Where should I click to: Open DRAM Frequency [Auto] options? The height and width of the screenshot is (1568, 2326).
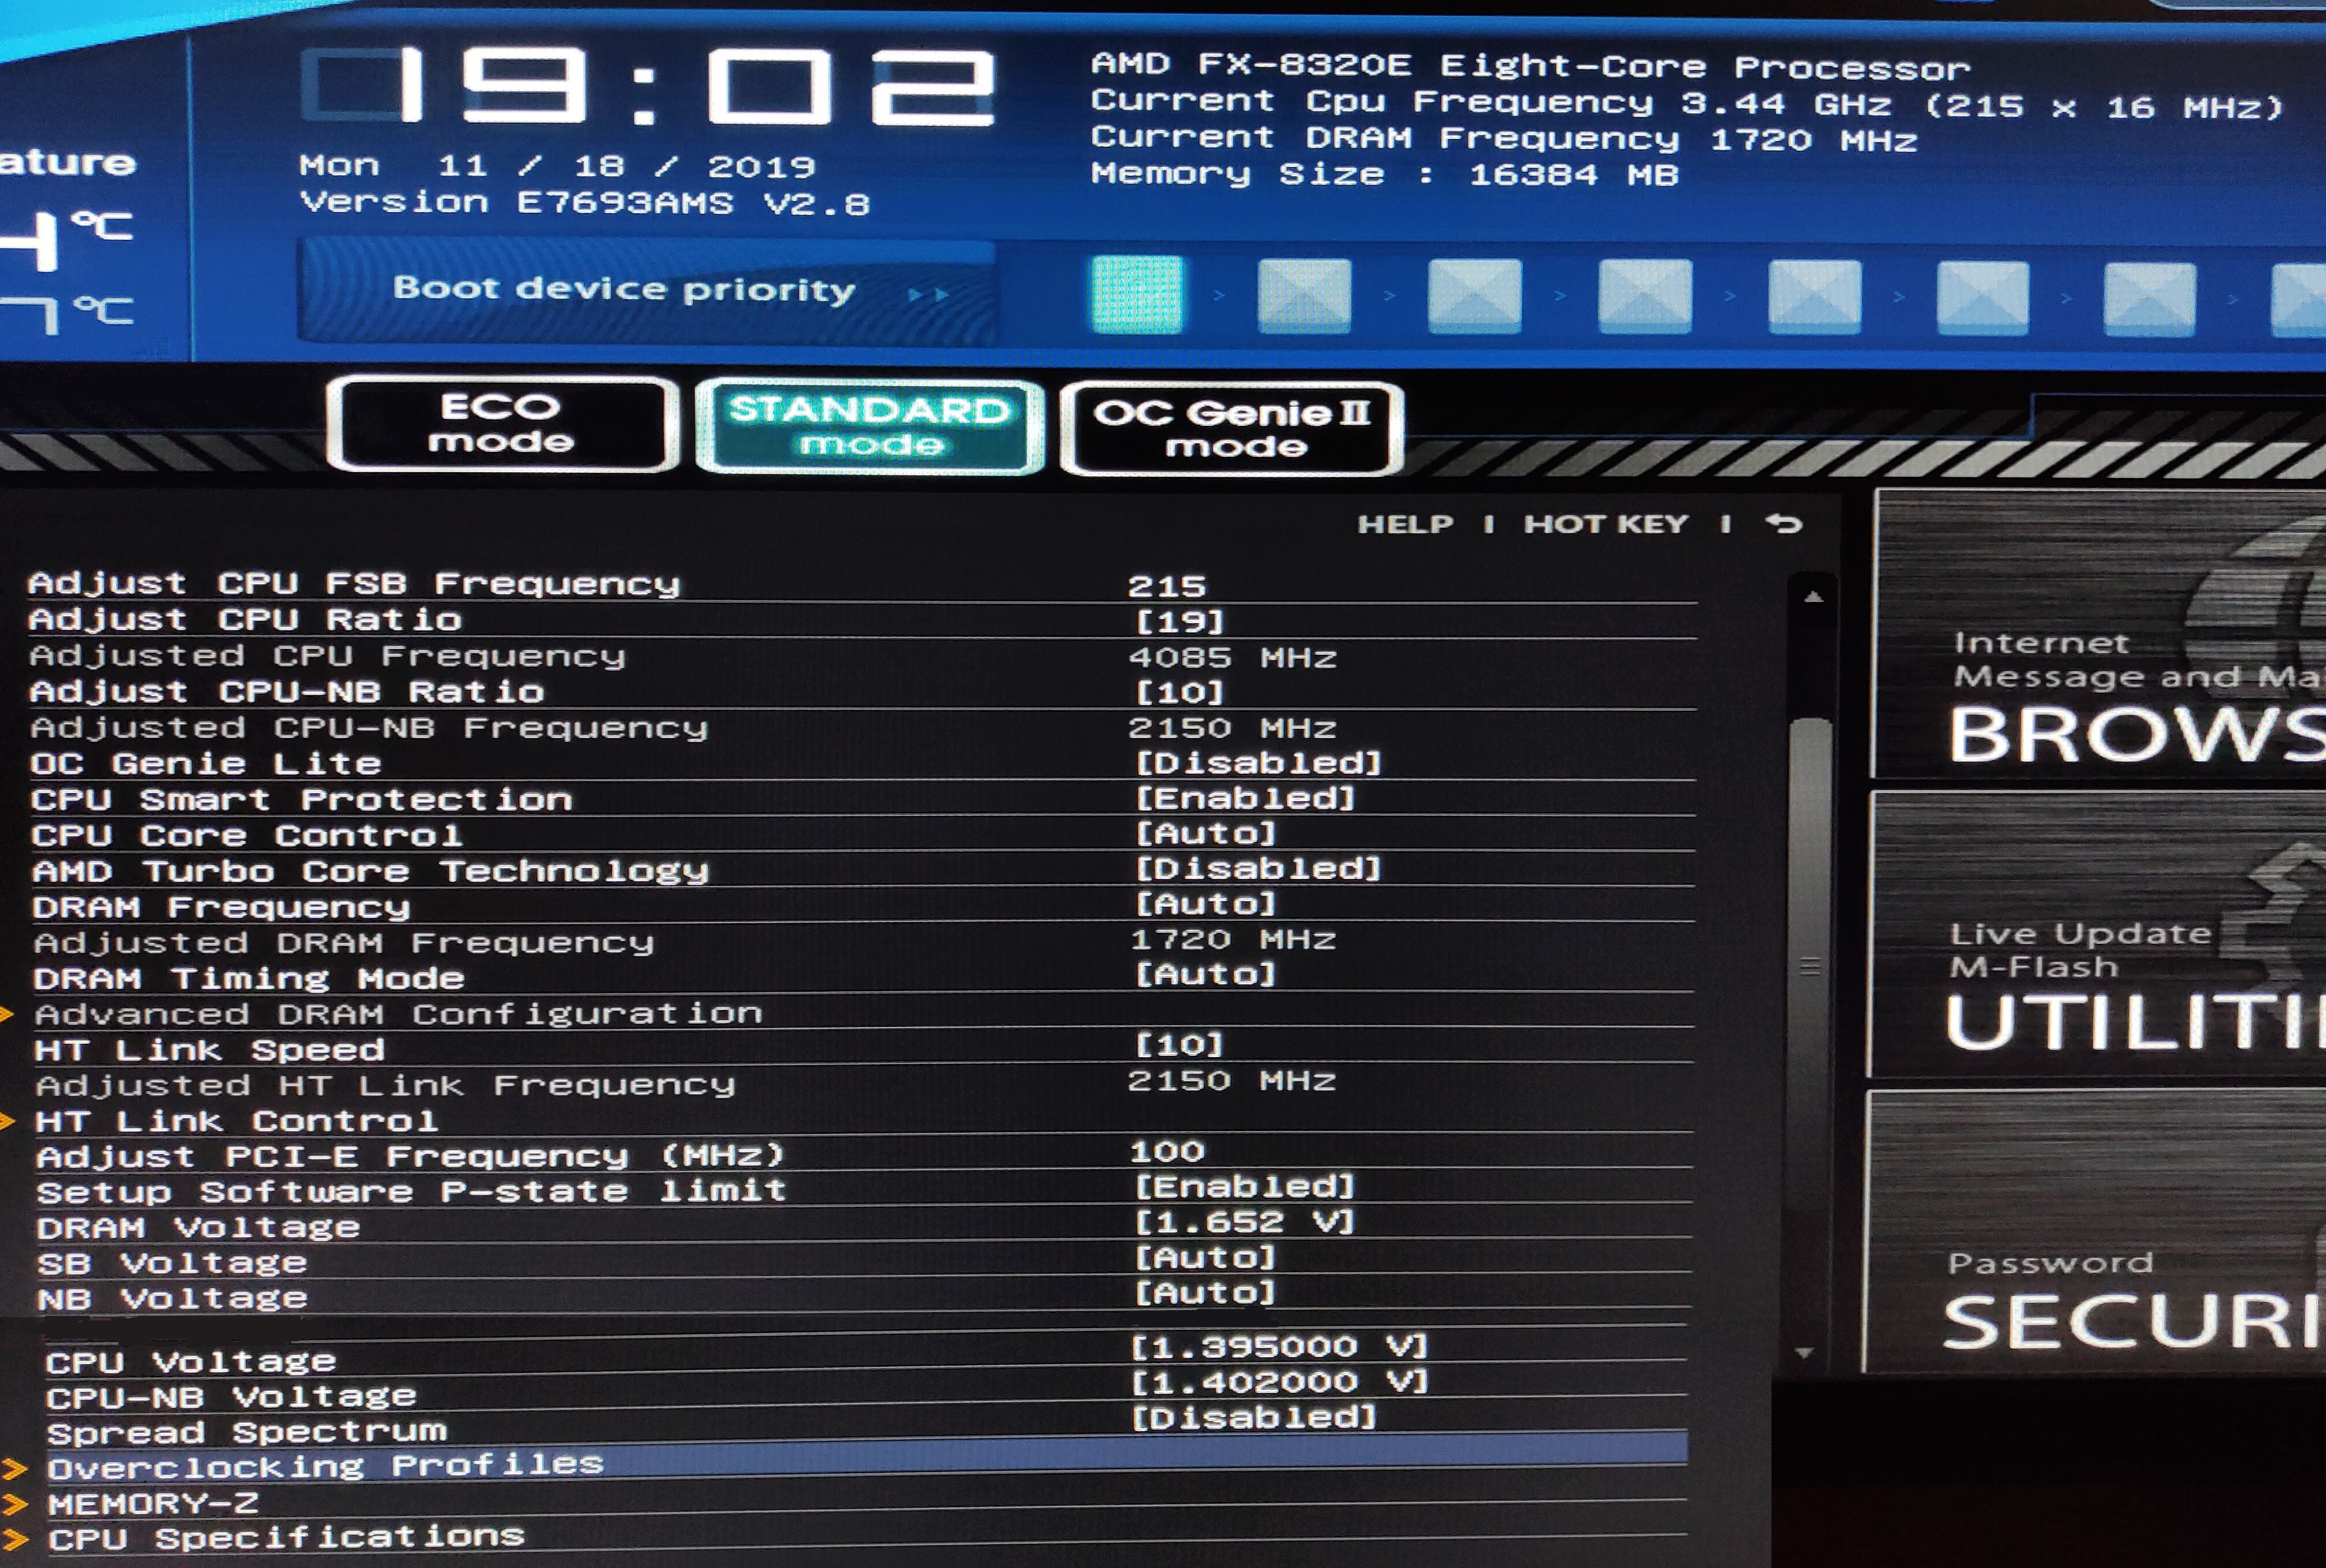[x=1207, y=904]
